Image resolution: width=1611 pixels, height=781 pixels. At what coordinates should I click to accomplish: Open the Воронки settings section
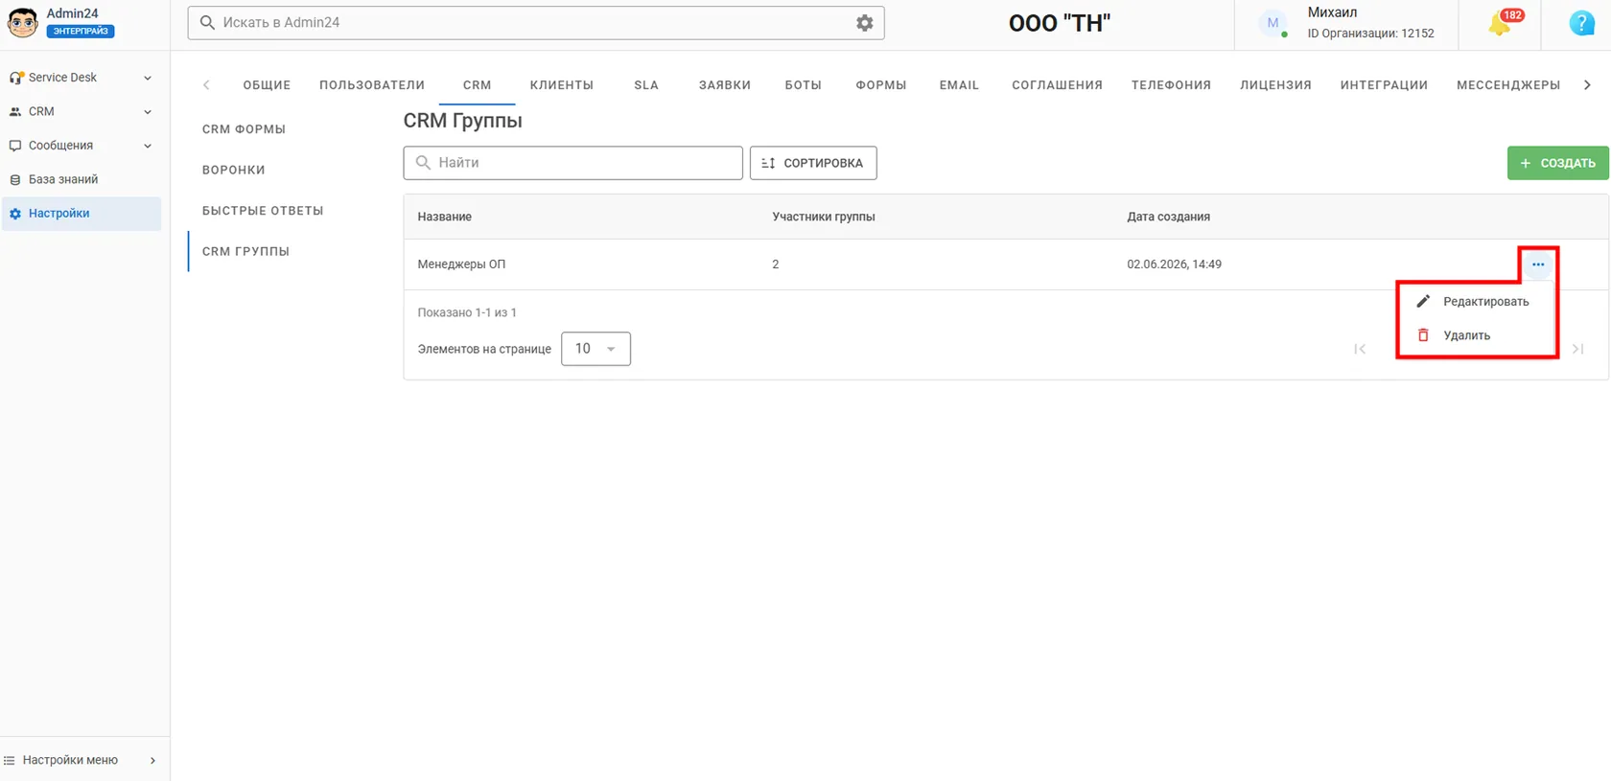pos(234,170)
